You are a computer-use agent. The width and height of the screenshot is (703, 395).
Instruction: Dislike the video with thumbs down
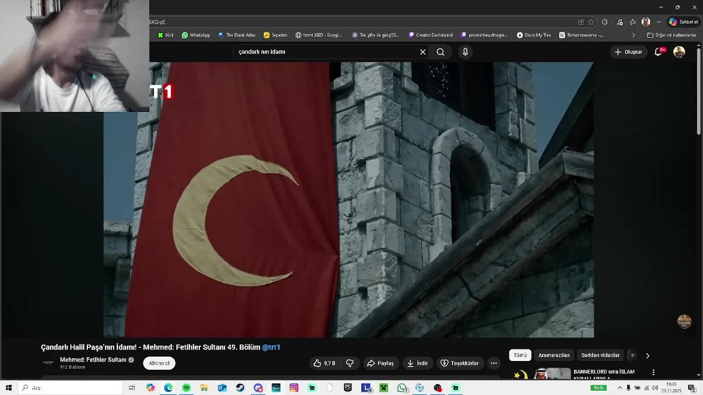coord(350,363)
